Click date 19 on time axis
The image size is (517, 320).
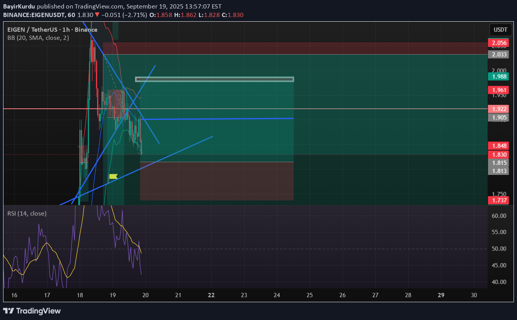pos(113,295)
